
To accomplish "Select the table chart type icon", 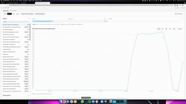I will coord(166,29).
